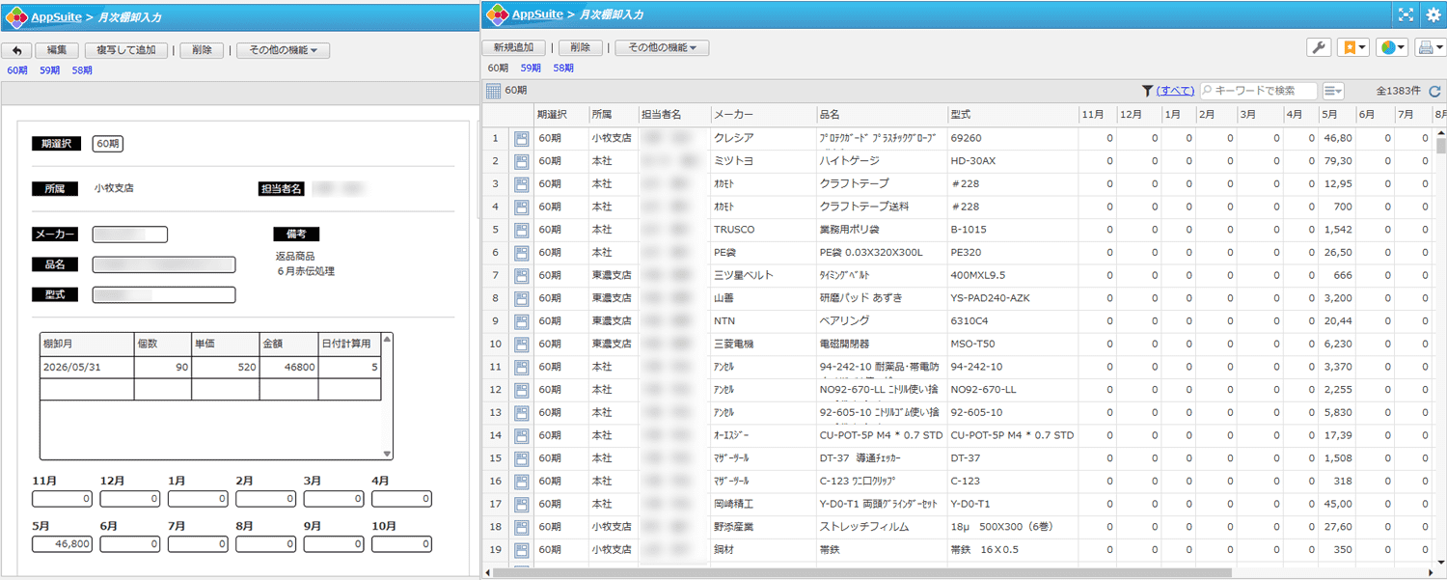Click the back arrow button in detail window

click(16, 50)
